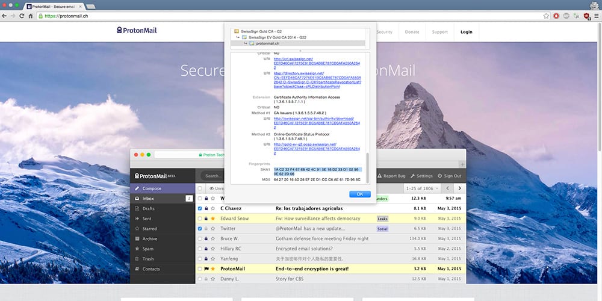
Task: Uncheck the Twitter email checkbox
Action: [x=200, y=228]
